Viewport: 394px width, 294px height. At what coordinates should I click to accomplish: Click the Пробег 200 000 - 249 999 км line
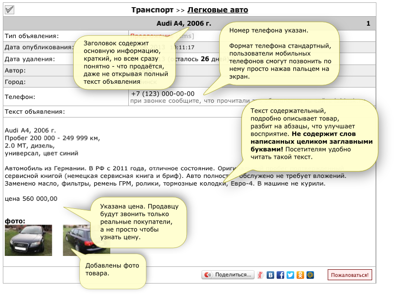[52, 138]
